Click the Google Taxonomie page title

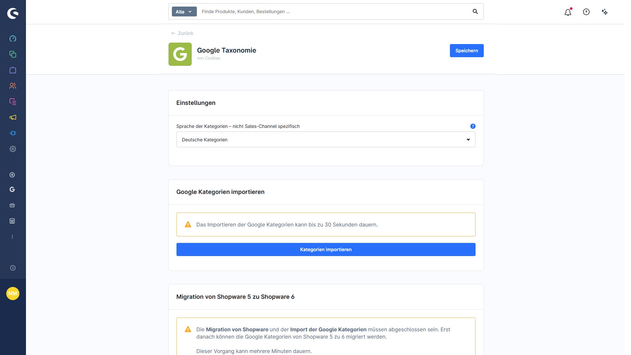[x=226, y=50]
